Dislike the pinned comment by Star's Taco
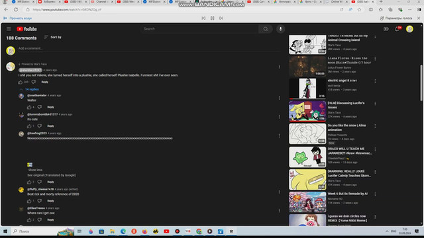This screenshot has width=424, height=238. point(34,82)
